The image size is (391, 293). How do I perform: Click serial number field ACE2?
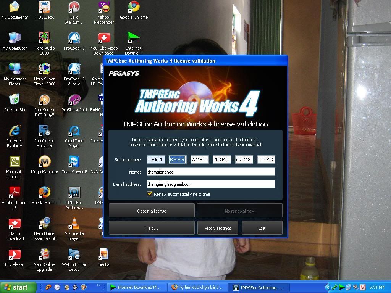199,159
